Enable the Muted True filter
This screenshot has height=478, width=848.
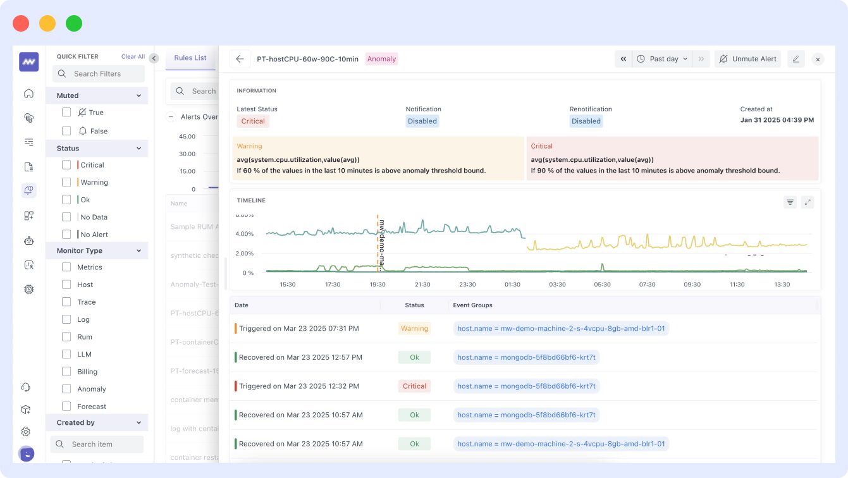(x=66, y=112)
